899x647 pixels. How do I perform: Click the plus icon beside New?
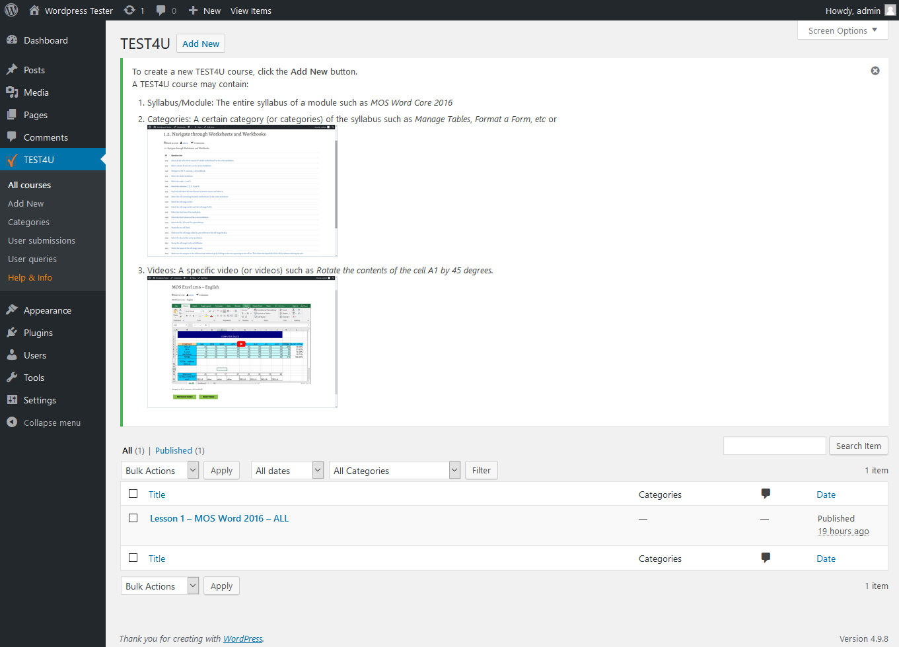193,10
